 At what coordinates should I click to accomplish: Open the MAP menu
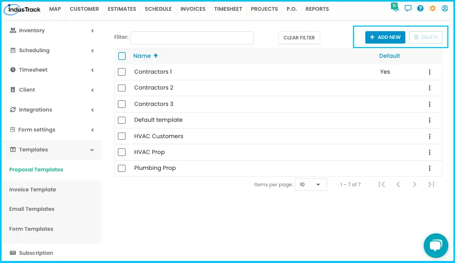tap(55, 9)
